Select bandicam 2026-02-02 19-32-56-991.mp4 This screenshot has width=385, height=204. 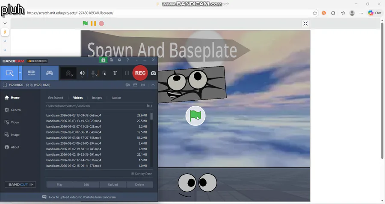click(x=97, y=154)
